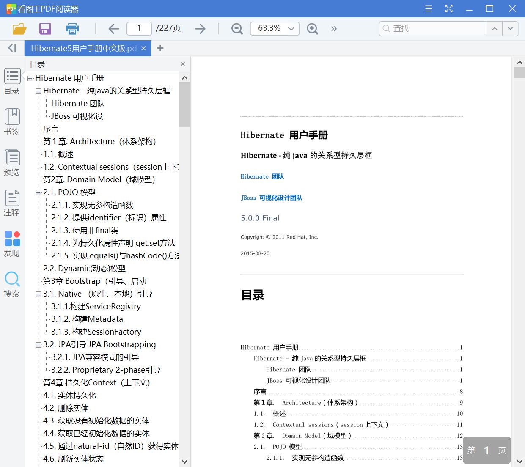Screen dimensions: 525x467
Task: Click the outline panel scrollbar thumb
Action: (184, 105)
